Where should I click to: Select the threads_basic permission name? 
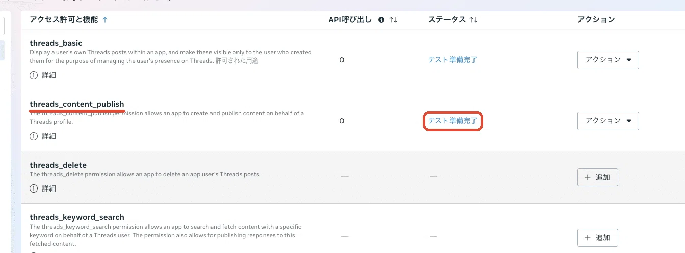56,43
